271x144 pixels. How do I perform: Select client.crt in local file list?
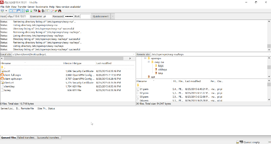[9, 83]
